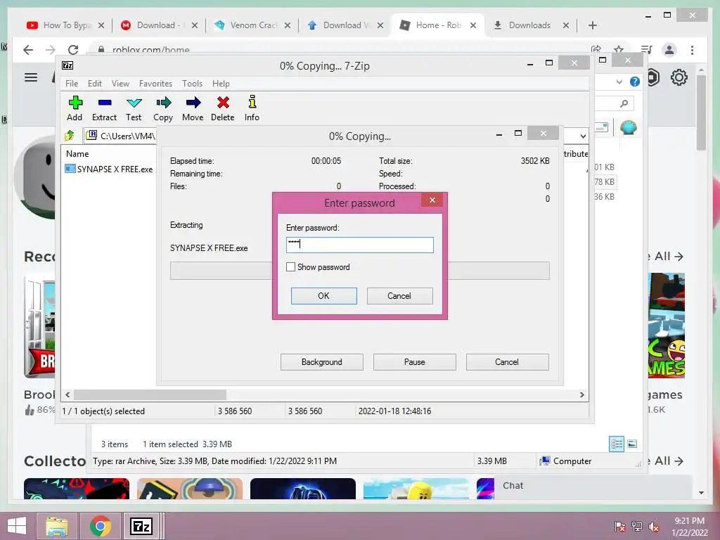The width and height of the screenshot is (720, 540).
Task: Click the Roblox page vertical scrollbar
Action: click(x=701, y=112)
